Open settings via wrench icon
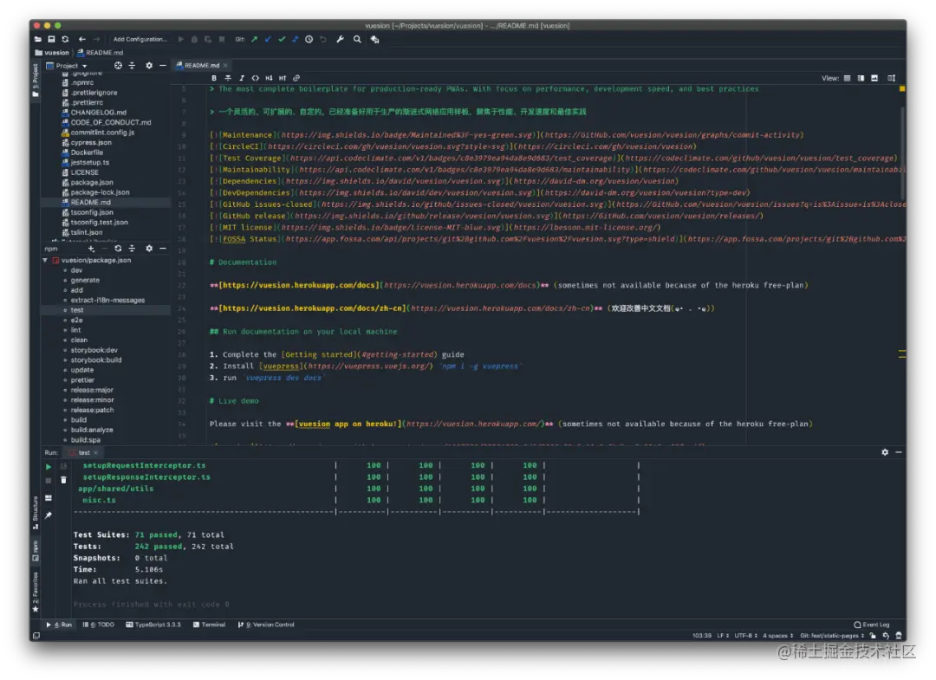 pos(341,39)
